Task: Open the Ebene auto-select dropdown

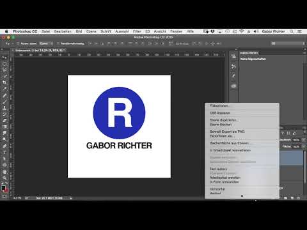Action: tap(46, 43)
